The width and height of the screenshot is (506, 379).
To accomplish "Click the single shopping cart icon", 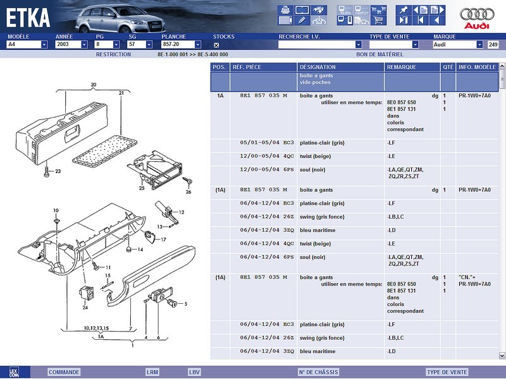I will (x=379, y=20).
